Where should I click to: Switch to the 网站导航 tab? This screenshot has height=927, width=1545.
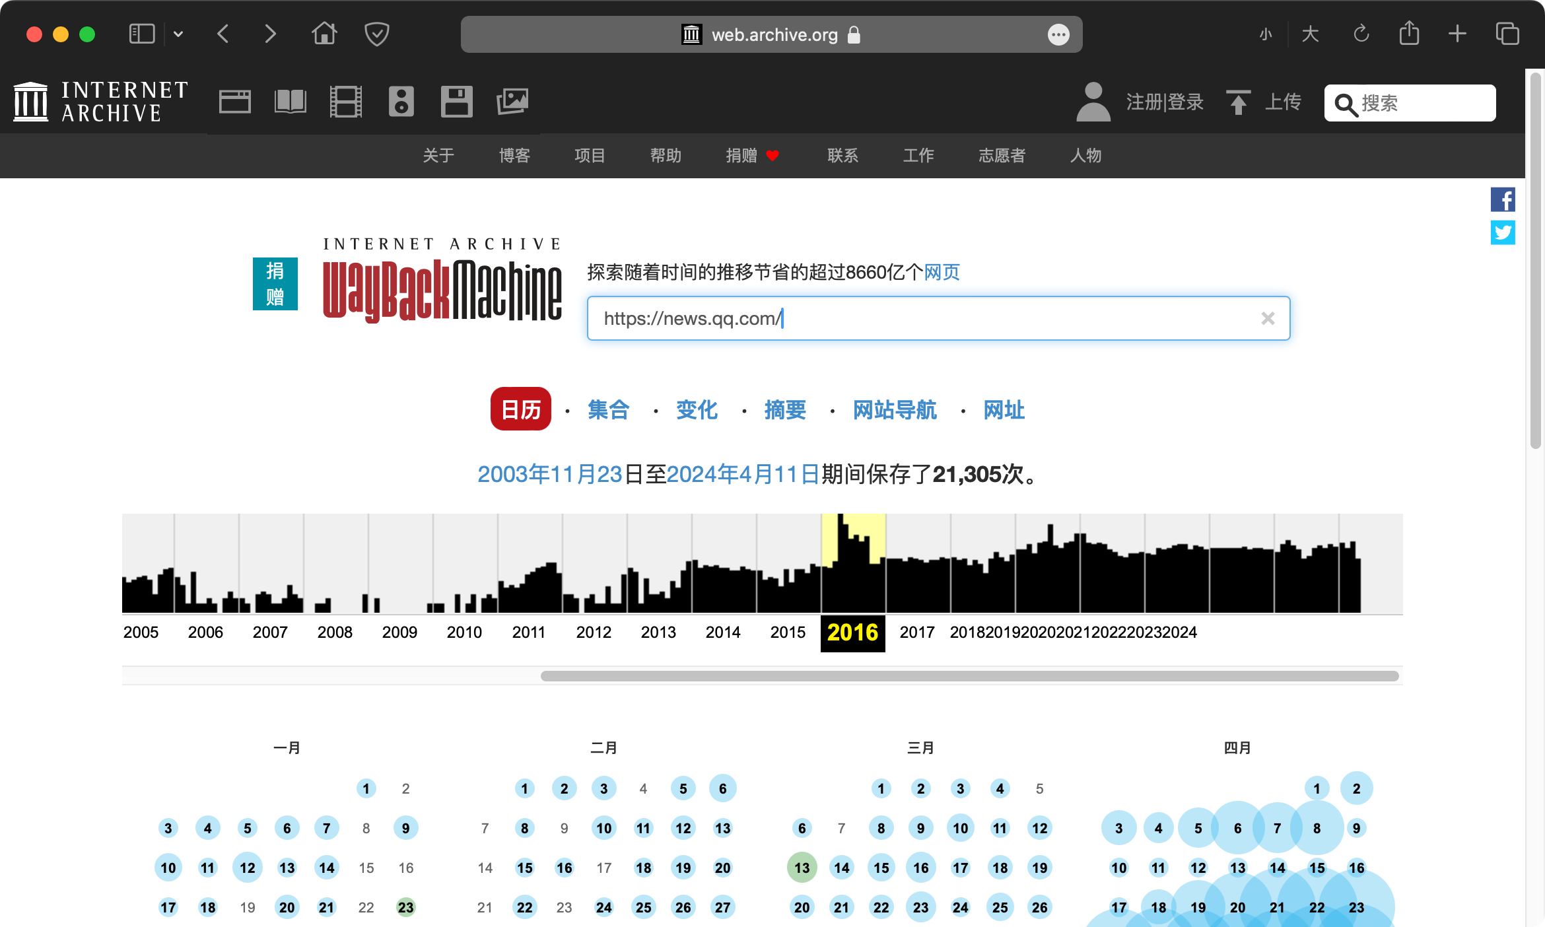895,410
